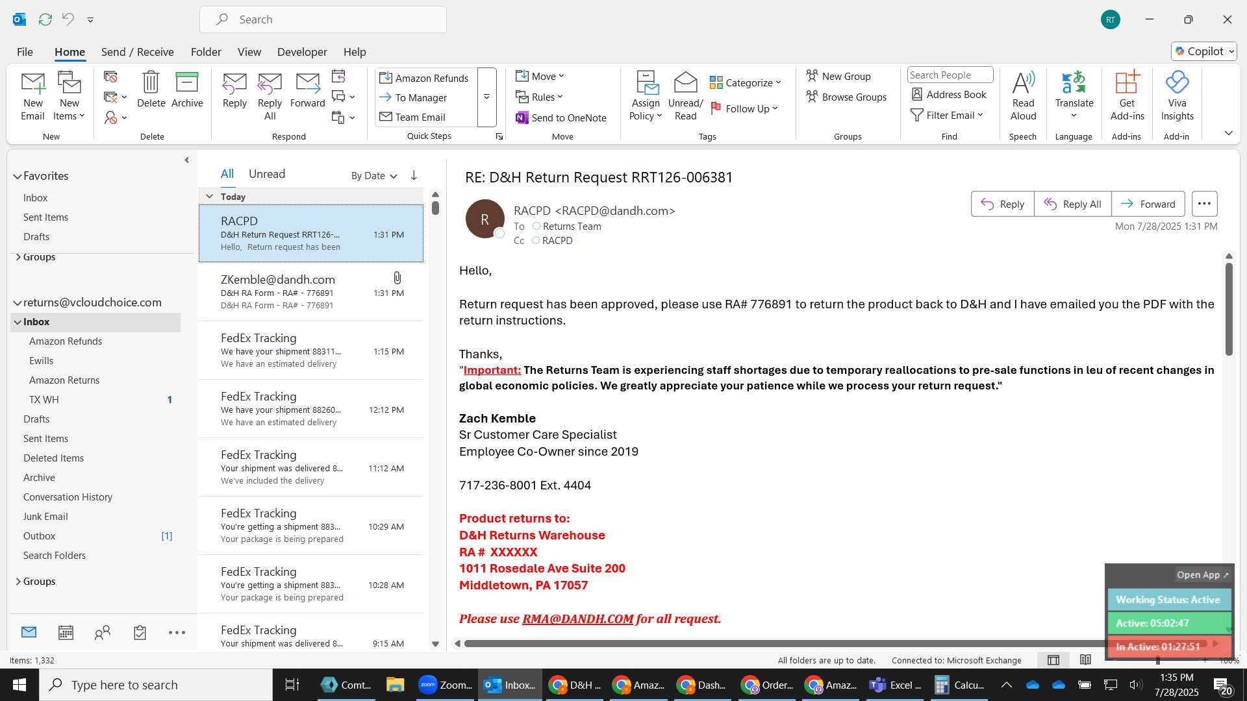Open the Categorize dropdown

click(745, 82)
